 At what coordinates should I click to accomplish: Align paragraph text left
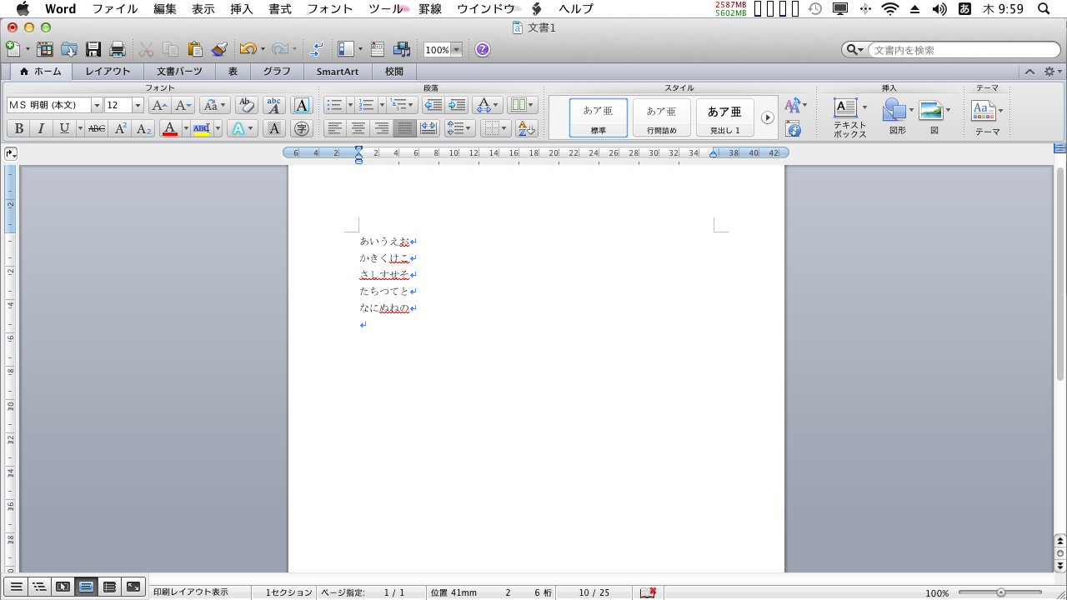[335, 128]
